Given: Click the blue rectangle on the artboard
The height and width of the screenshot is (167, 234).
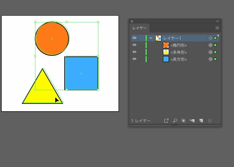Looking at the screenshot, I should coord(81,73).
